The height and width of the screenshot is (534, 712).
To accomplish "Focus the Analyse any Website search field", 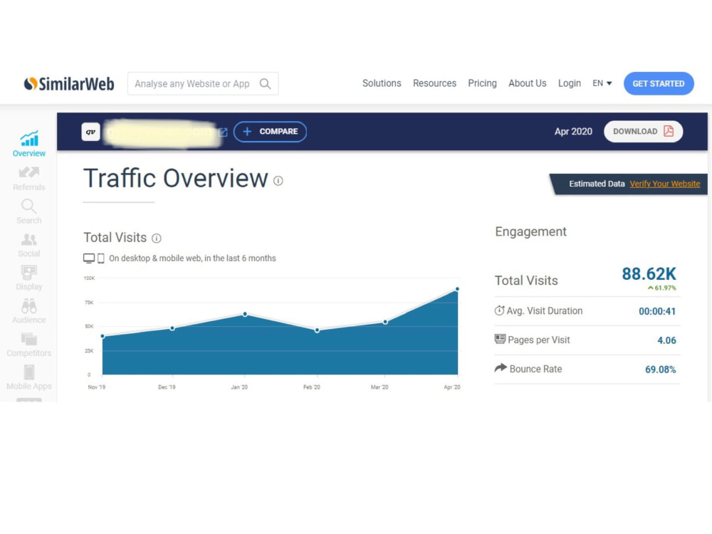I will click(x=203, y=83).
